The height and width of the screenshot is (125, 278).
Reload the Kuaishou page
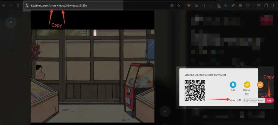coord(18,5)
